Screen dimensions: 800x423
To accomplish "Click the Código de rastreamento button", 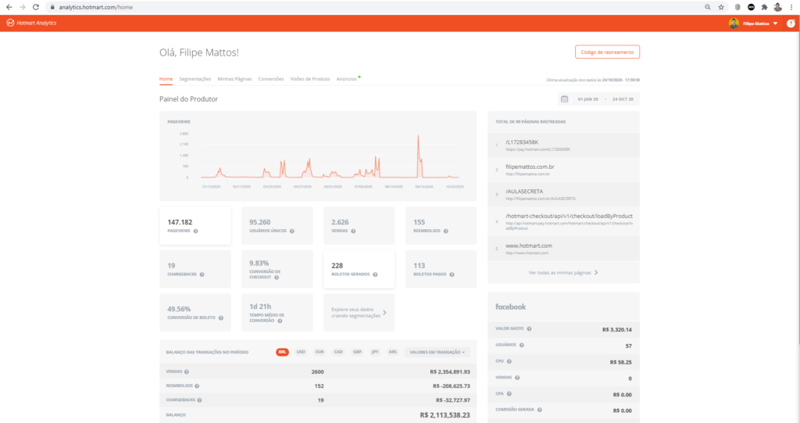I will 607,52.
